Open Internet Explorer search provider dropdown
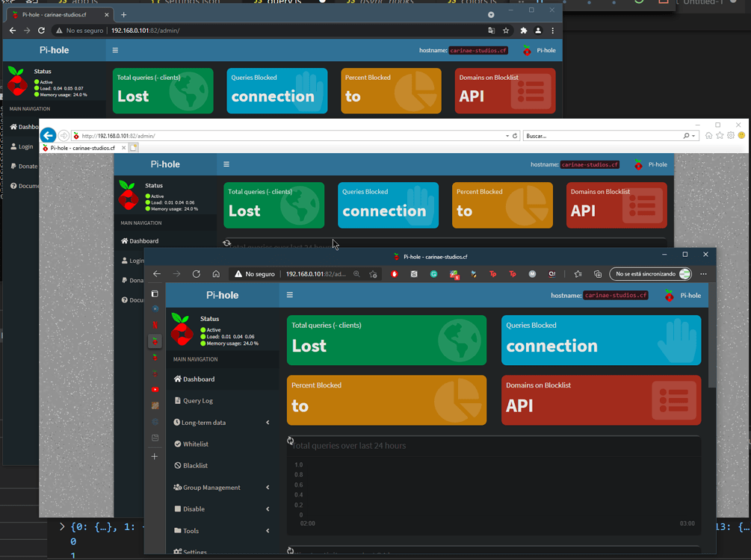Viewport: 751px width, 560px height. click(x=693, y=136)
